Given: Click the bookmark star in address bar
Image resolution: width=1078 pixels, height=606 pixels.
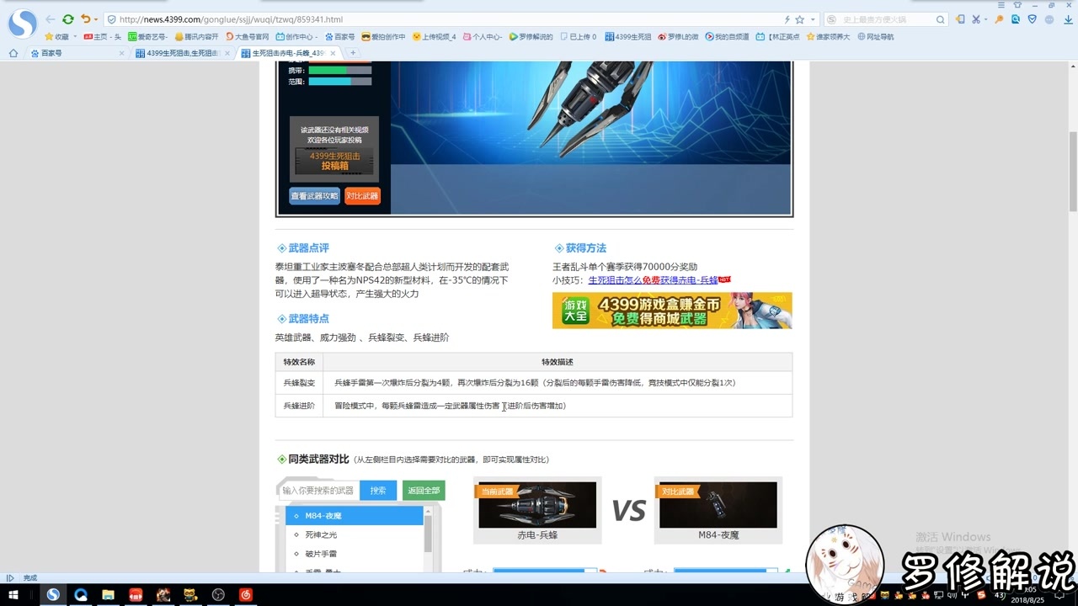Looking at the screenshot, I should [800, 19].
